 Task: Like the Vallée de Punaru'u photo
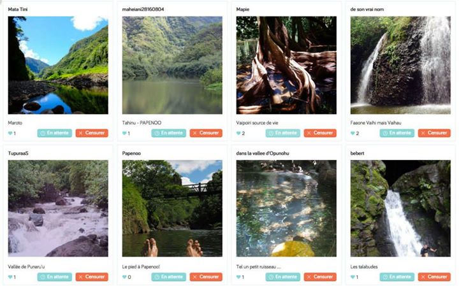10,278
